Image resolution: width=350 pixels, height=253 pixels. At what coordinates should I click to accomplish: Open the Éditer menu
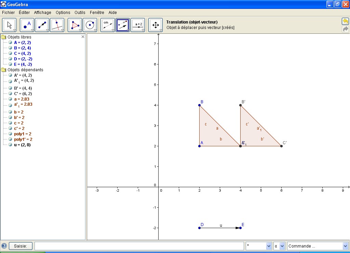click(24, 13)
